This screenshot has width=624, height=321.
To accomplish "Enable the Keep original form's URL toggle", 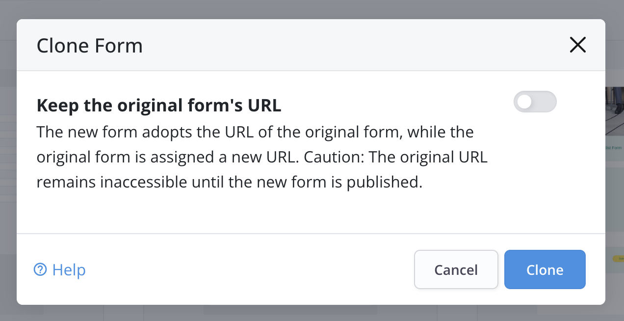I will [x=535, y=102].
